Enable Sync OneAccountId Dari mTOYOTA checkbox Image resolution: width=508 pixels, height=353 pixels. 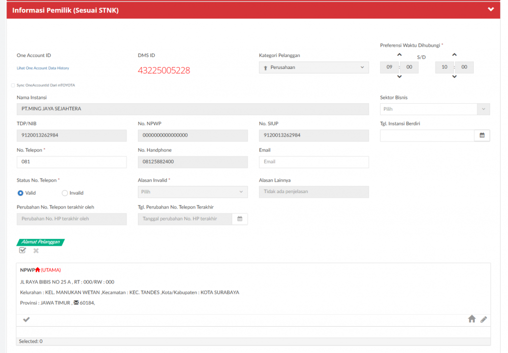click(13, 85)
